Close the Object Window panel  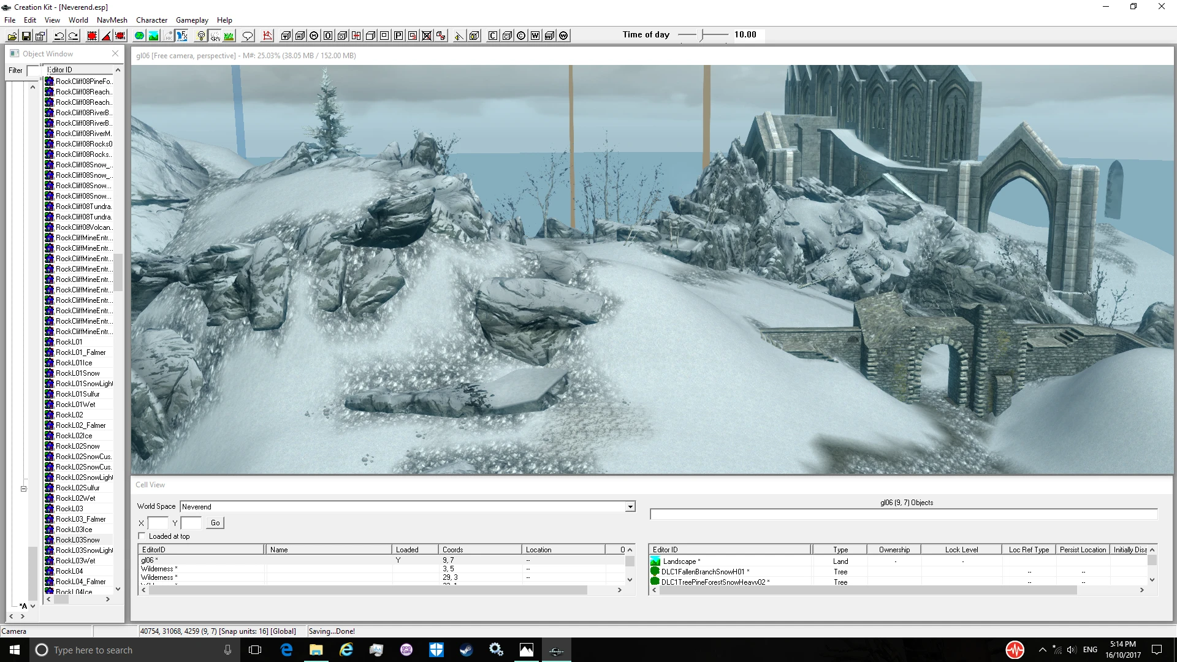click(x=115, y=54)
